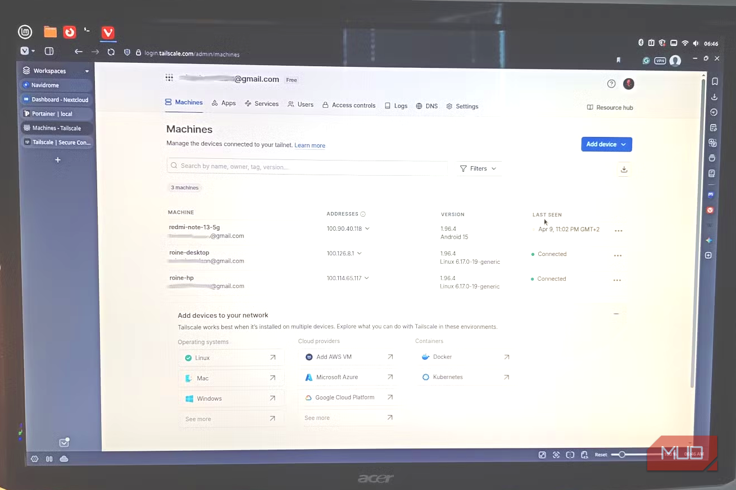
Task: Switch to the Portainer | local tab
Action: 56,114
